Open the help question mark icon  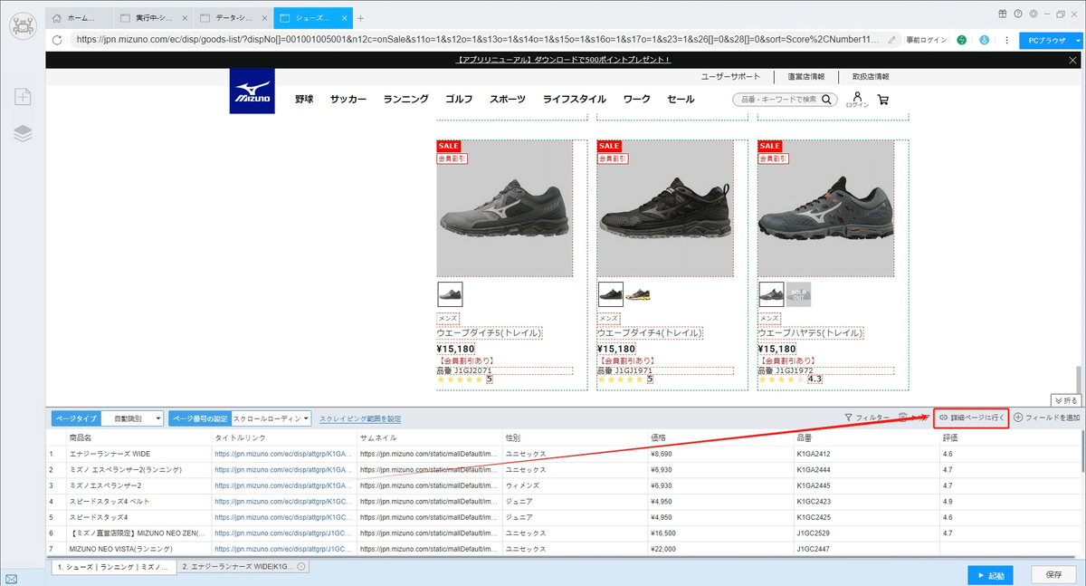[x=1018, y=14]
